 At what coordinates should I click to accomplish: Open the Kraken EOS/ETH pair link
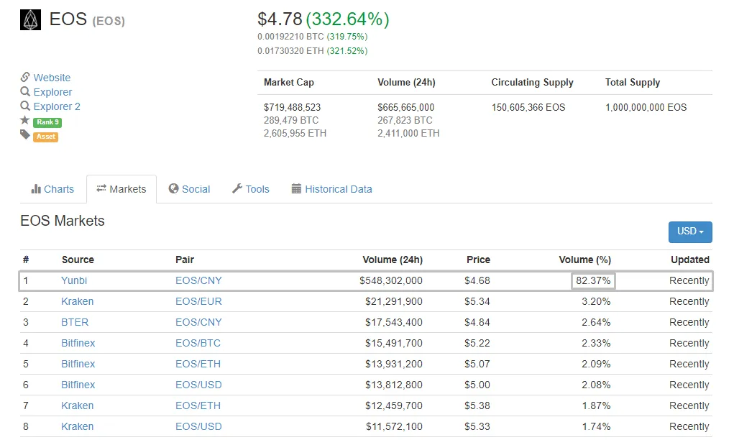click(198, 405)
